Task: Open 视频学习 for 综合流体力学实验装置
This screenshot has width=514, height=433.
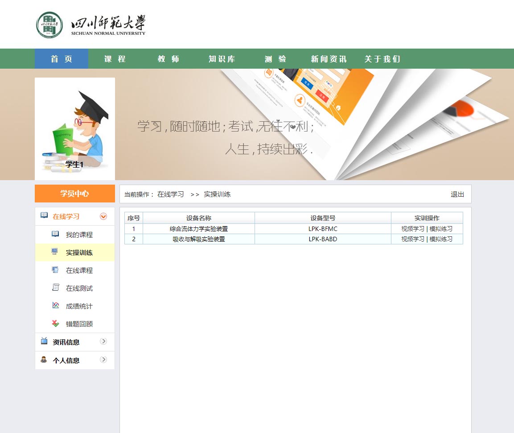Action: [413, 229]
